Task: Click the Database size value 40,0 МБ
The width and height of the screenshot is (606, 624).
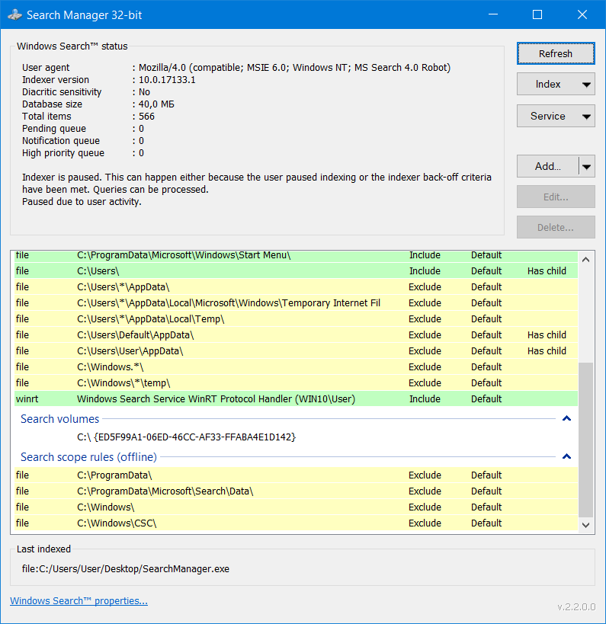Action: tap(156, 104)
